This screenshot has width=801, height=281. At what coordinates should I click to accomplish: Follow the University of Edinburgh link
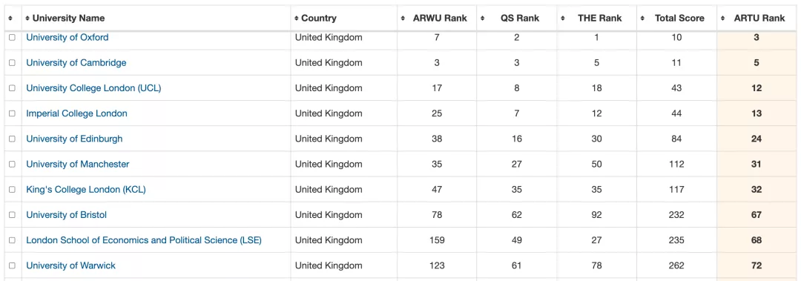pos(74,139)
